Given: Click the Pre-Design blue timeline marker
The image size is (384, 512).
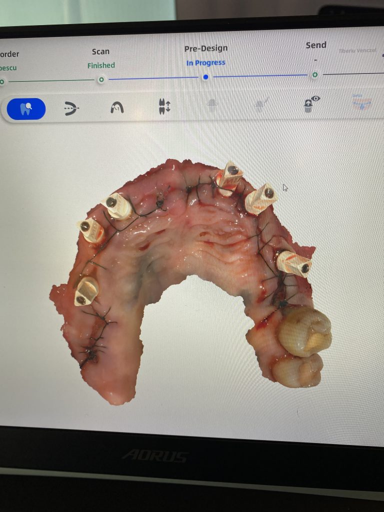Looking at the screenshot, I should tap(205, 77).
